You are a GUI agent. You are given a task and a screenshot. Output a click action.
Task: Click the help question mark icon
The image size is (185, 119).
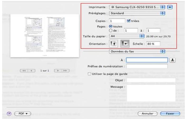tap(10, 113)
